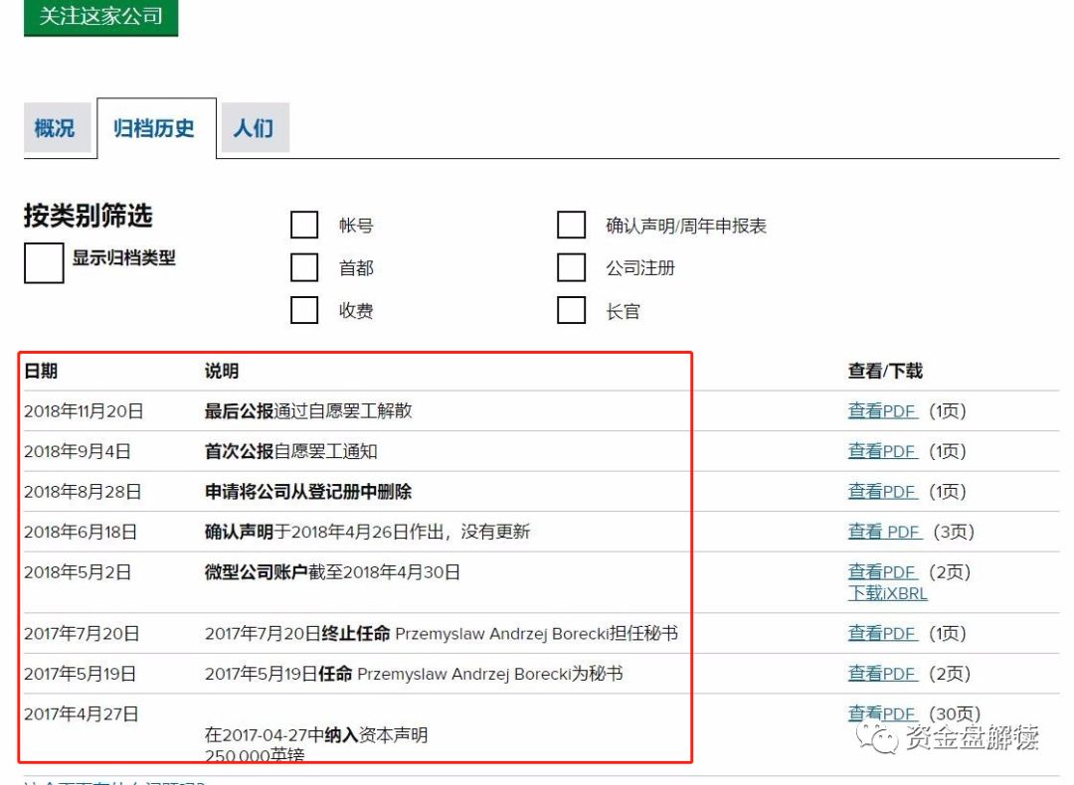Check the 首都 filter checkbox
Viewport: 1074px width, 785px height.
[x=303, y=267]
